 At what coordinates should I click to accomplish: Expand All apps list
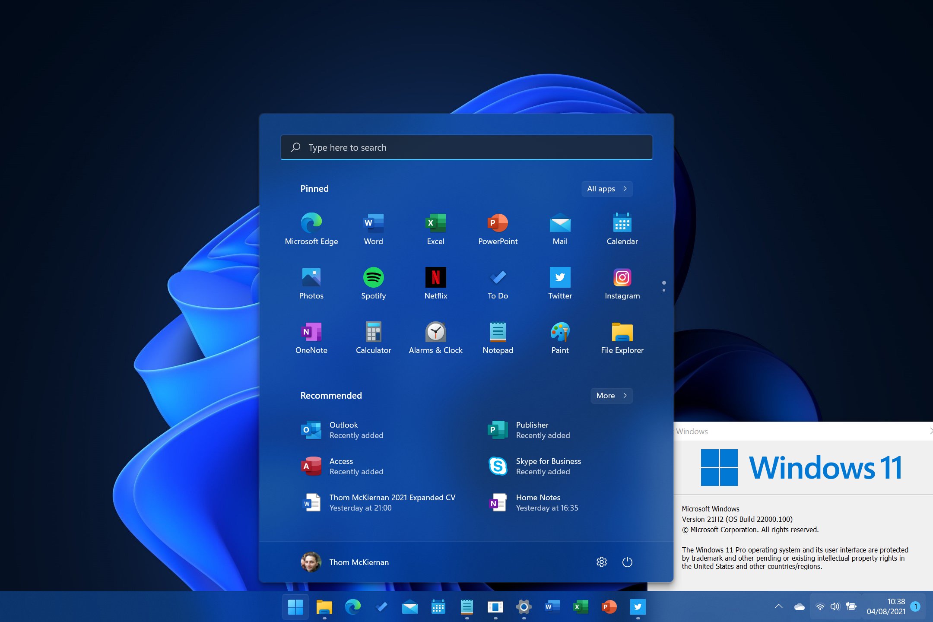tap(607, 189)
